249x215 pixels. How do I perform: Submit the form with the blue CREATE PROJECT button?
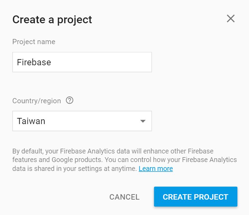[x=196, y=197]
